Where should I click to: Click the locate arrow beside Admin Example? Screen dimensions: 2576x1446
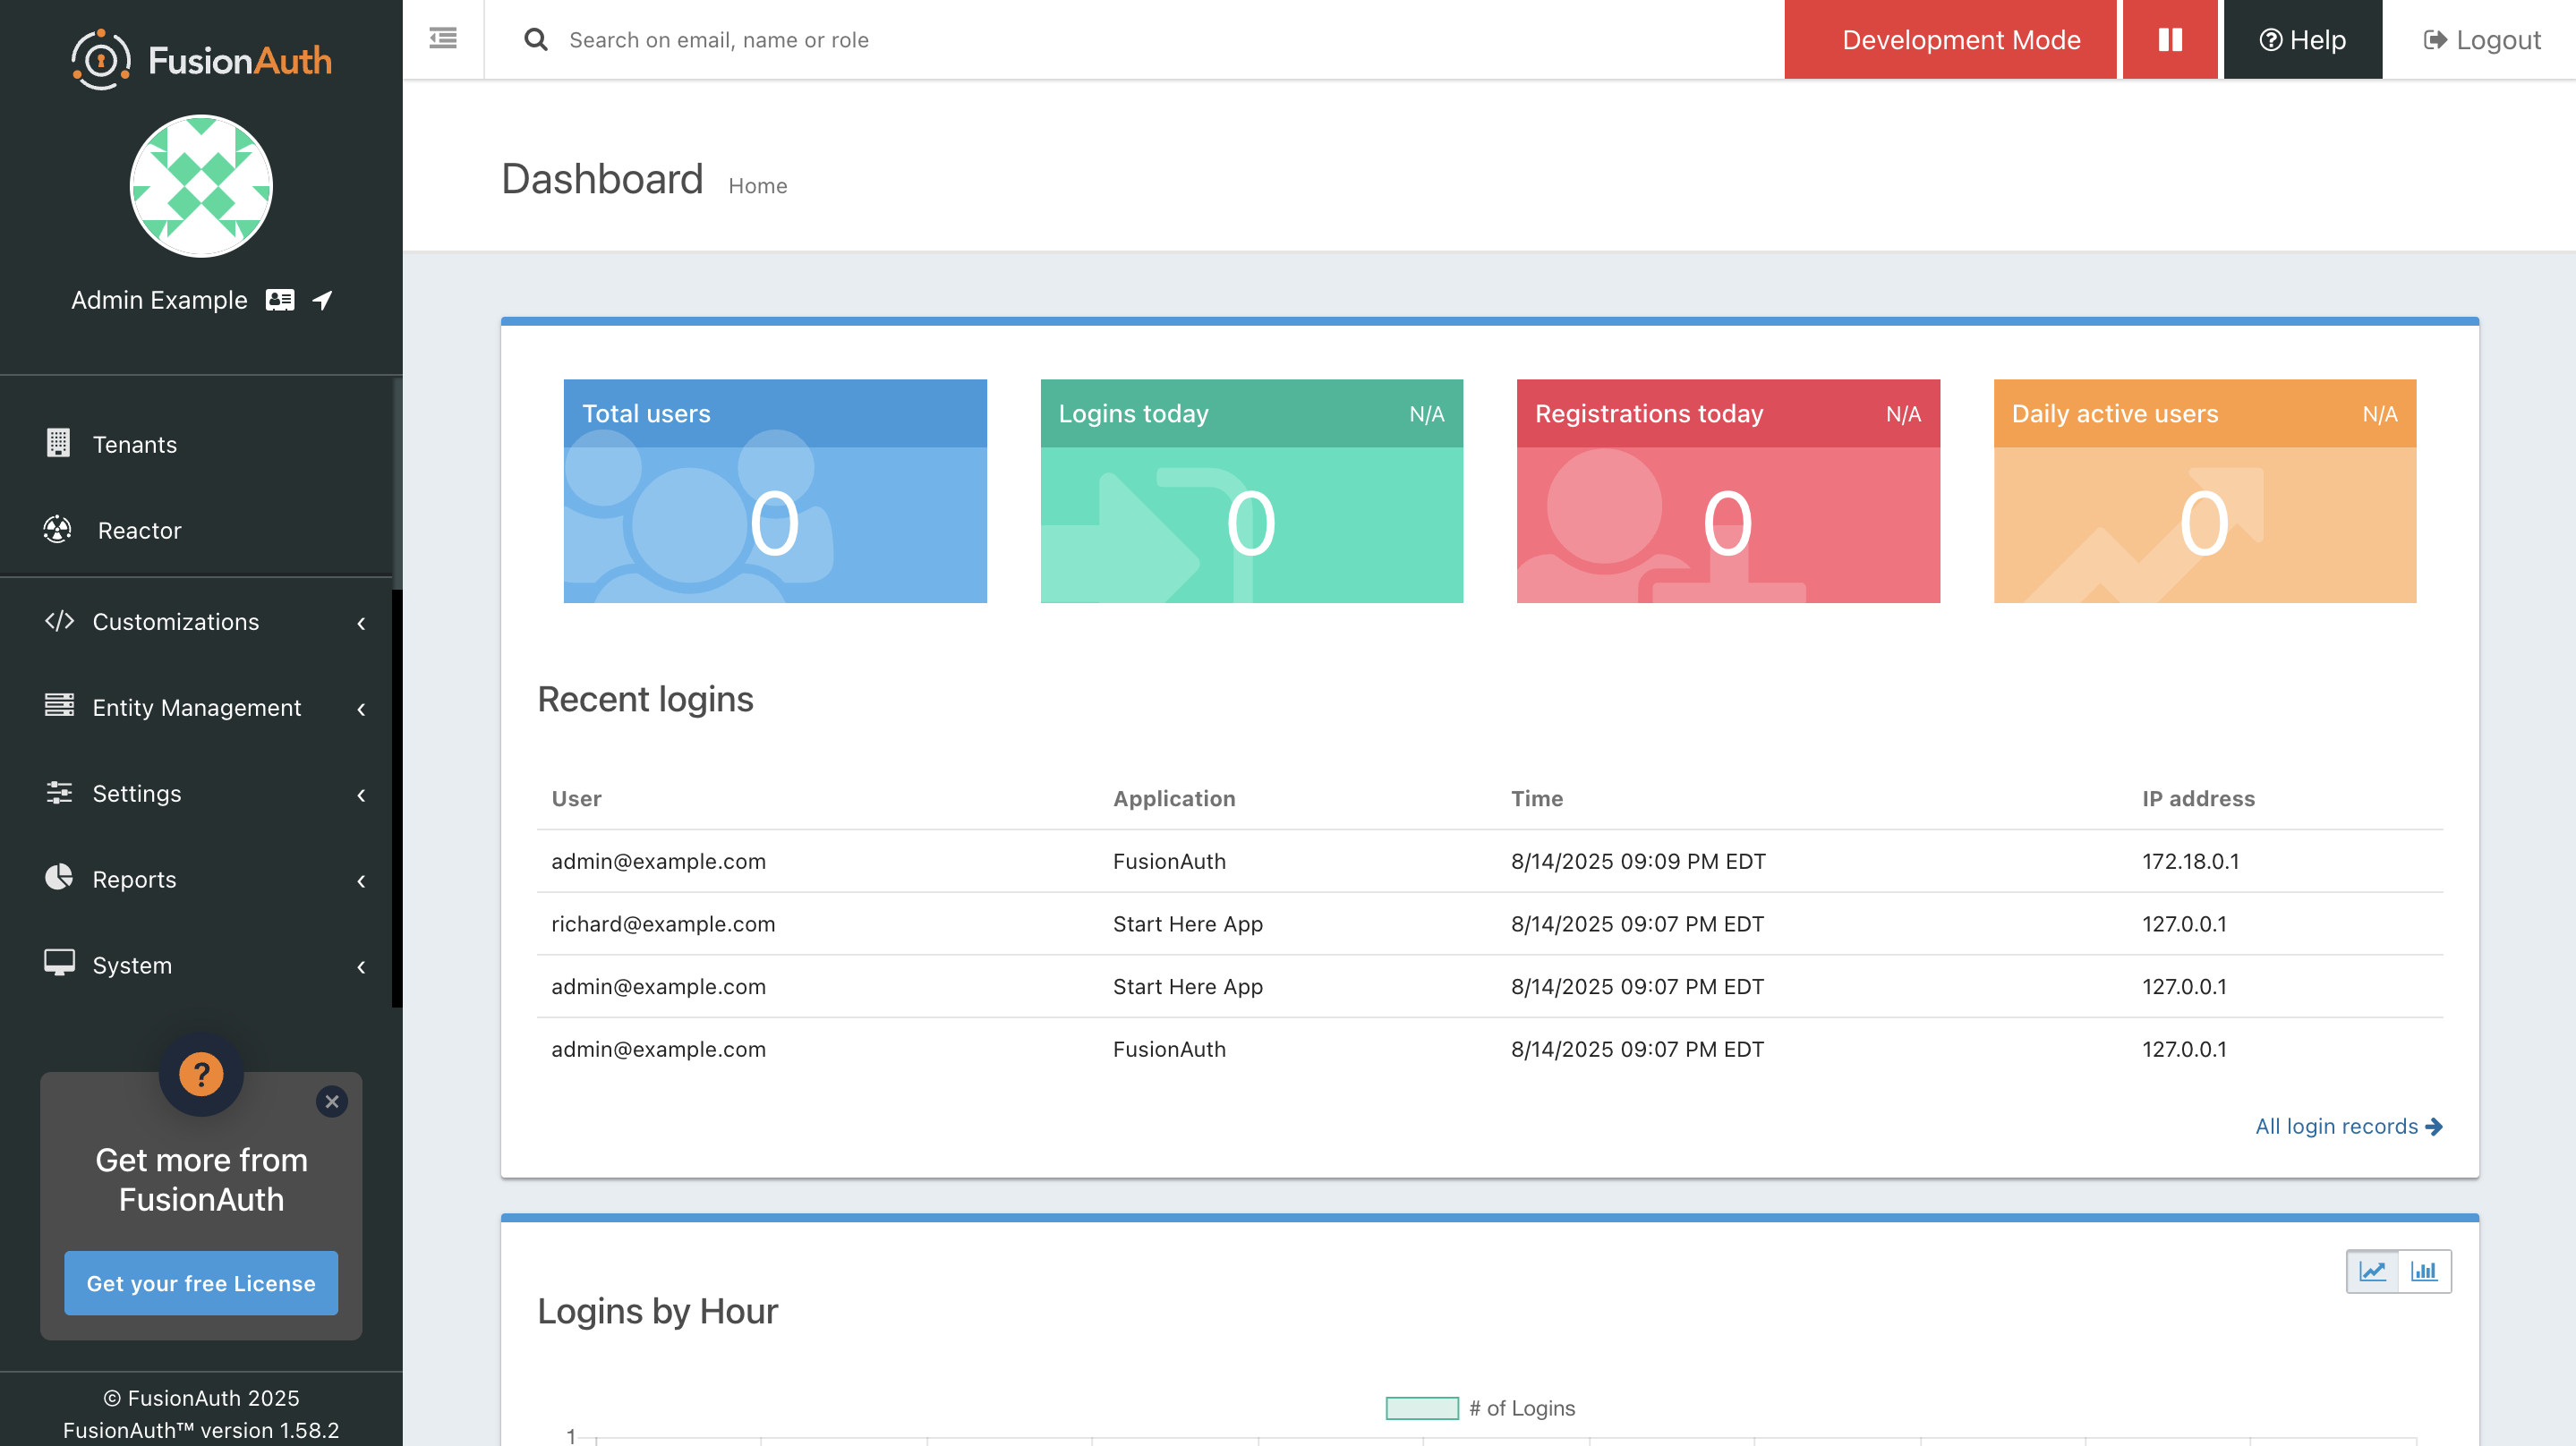point(321,300)
